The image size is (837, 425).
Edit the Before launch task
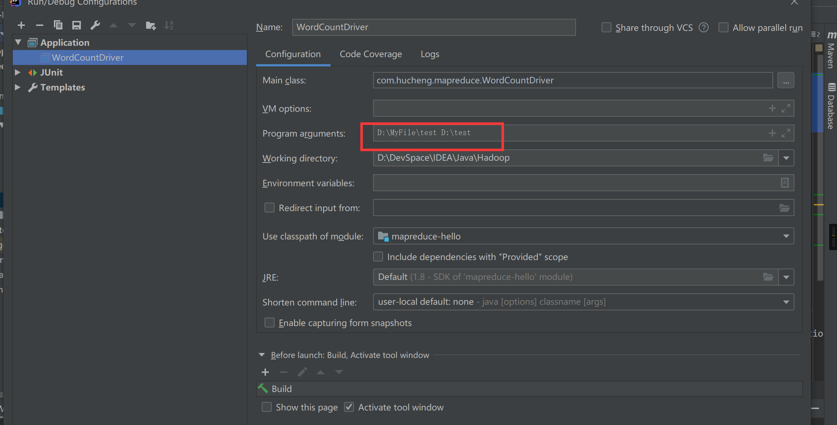(x=302, y=372)
